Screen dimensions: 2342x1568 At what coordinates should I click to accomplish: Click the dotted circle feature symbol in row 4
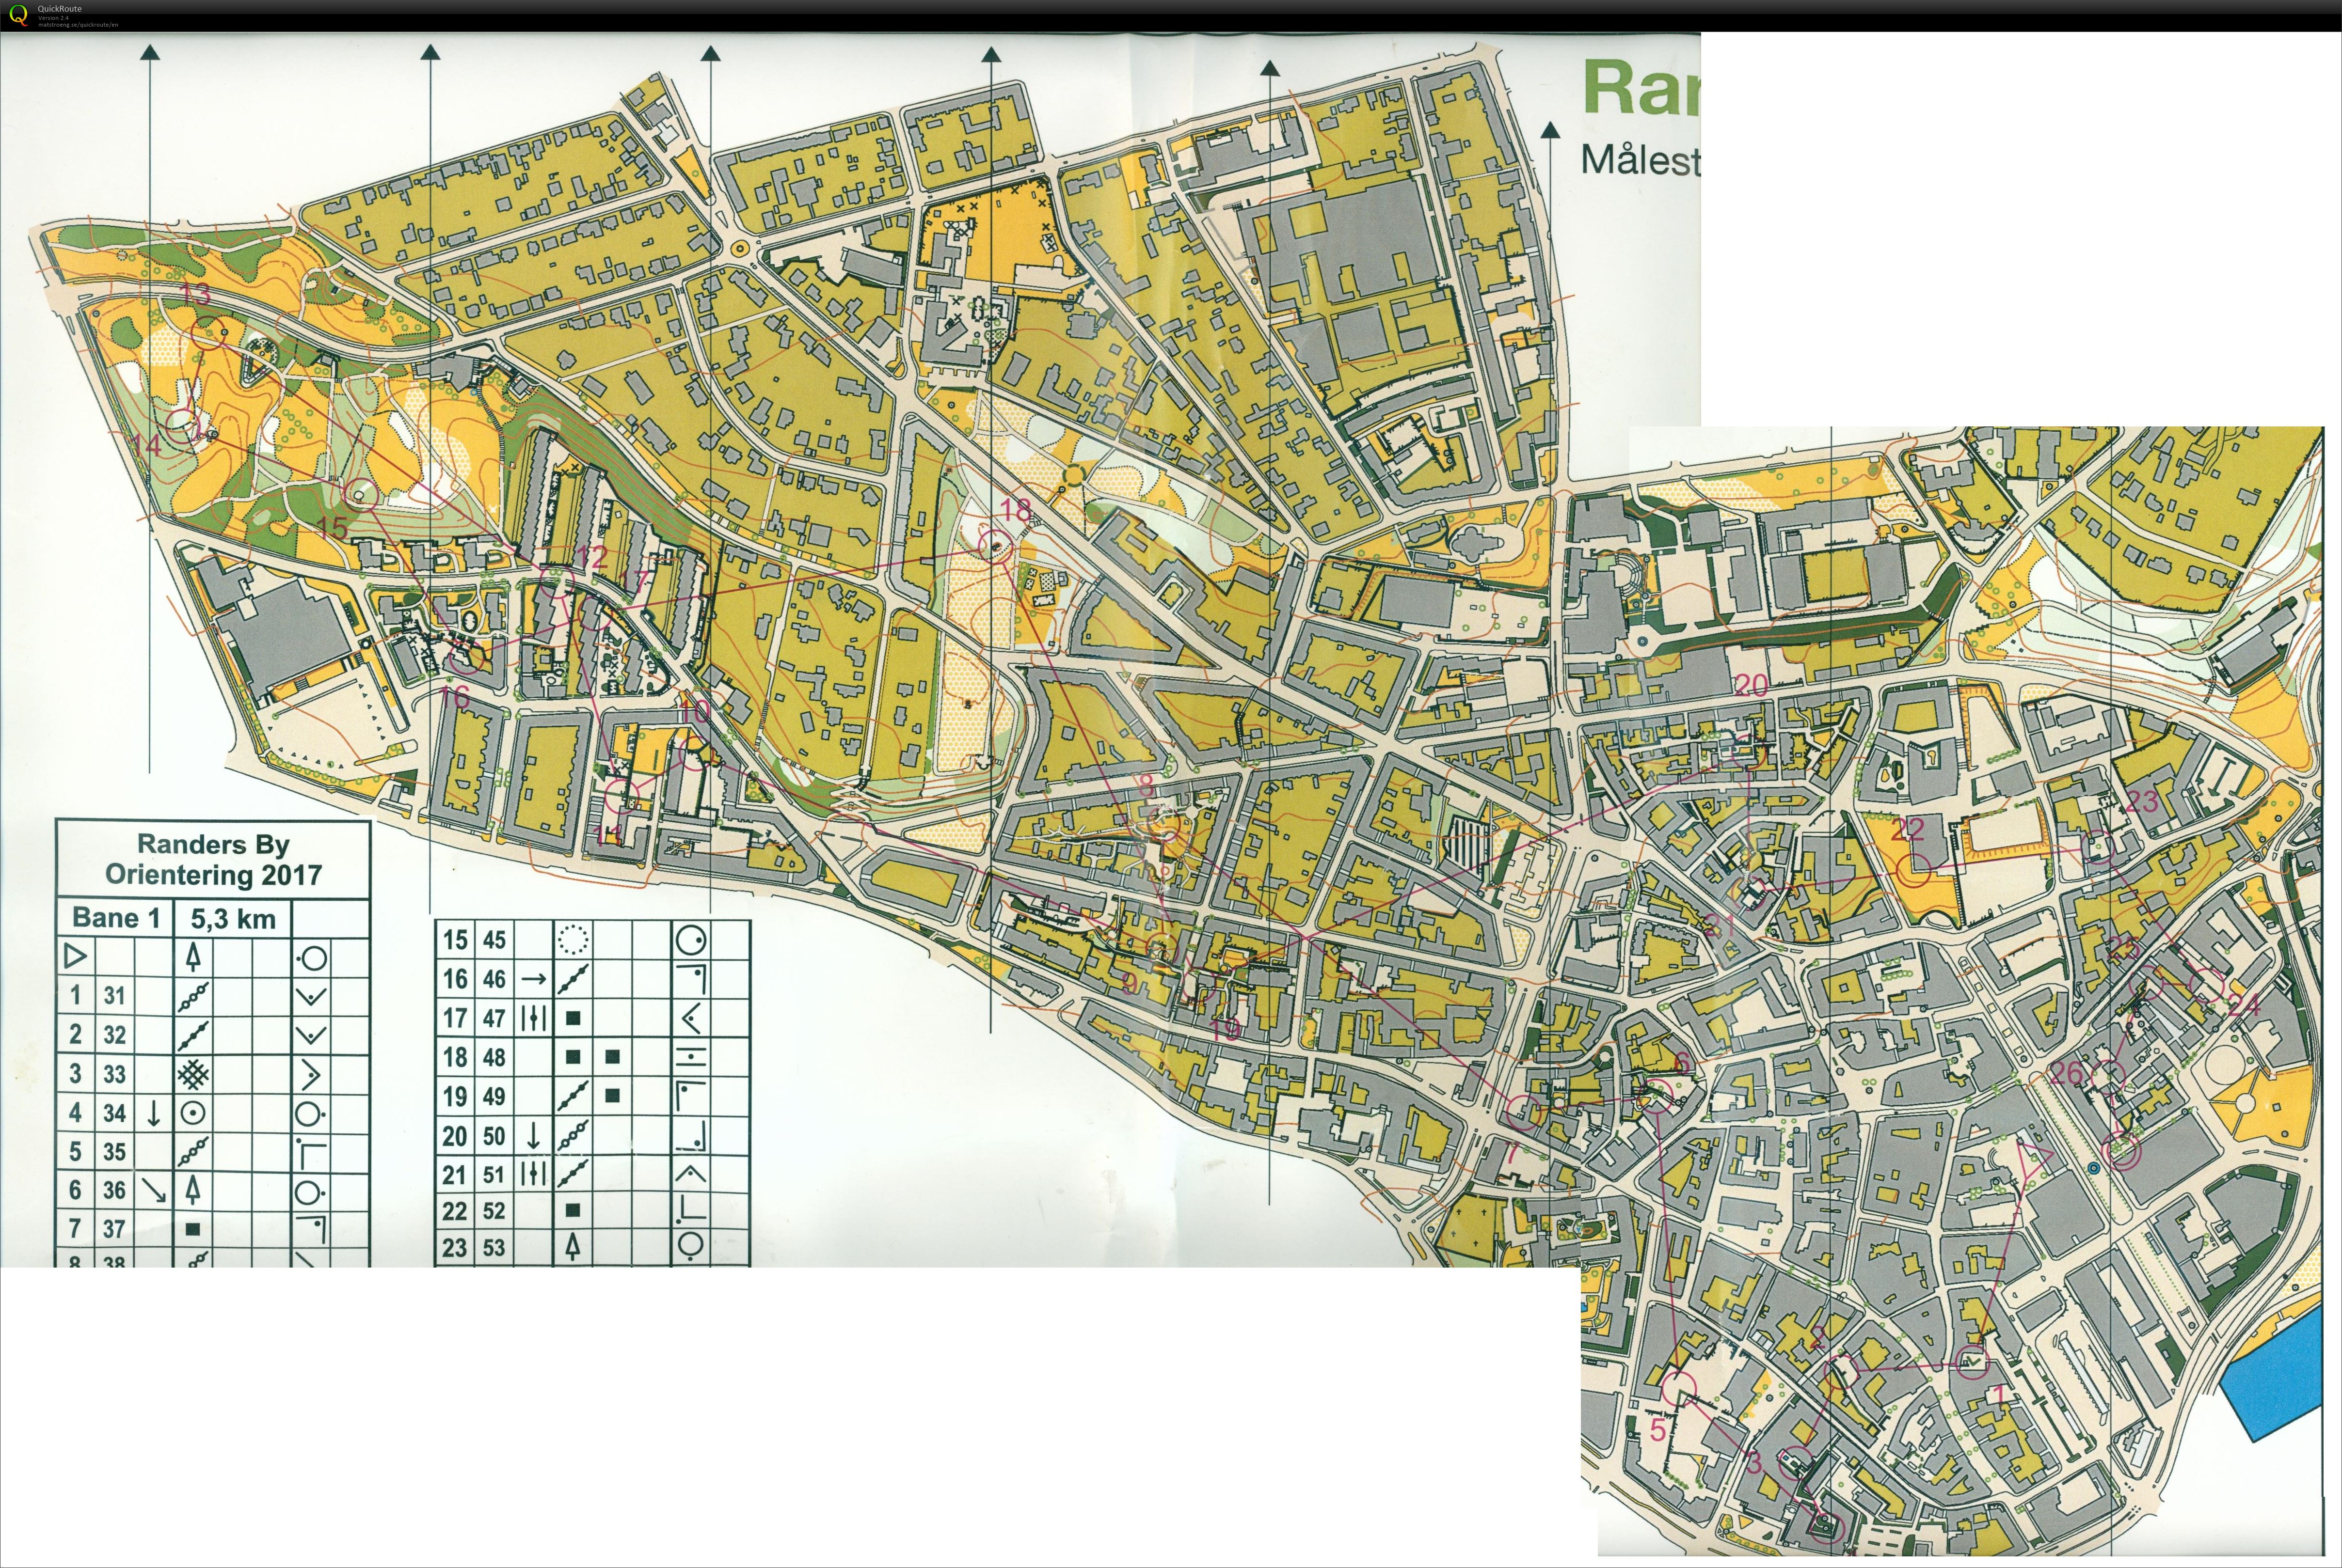[193, 1113]
